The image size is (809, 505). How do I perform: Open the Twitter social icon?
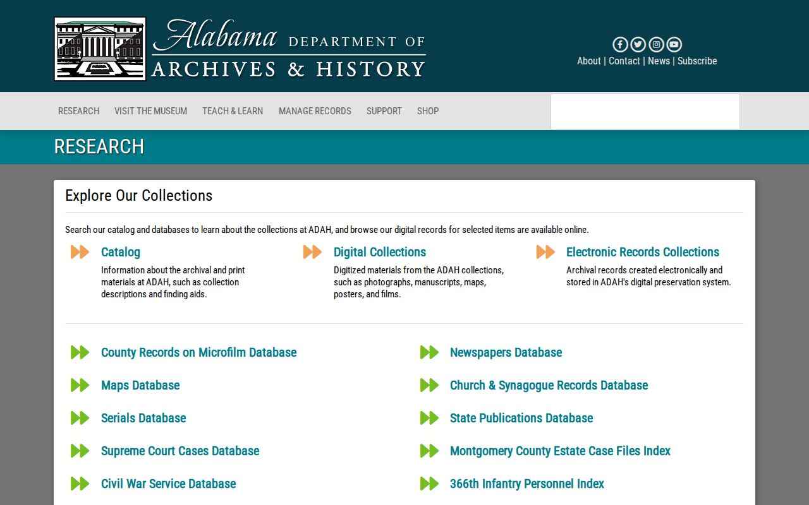(x=638, y=44)
